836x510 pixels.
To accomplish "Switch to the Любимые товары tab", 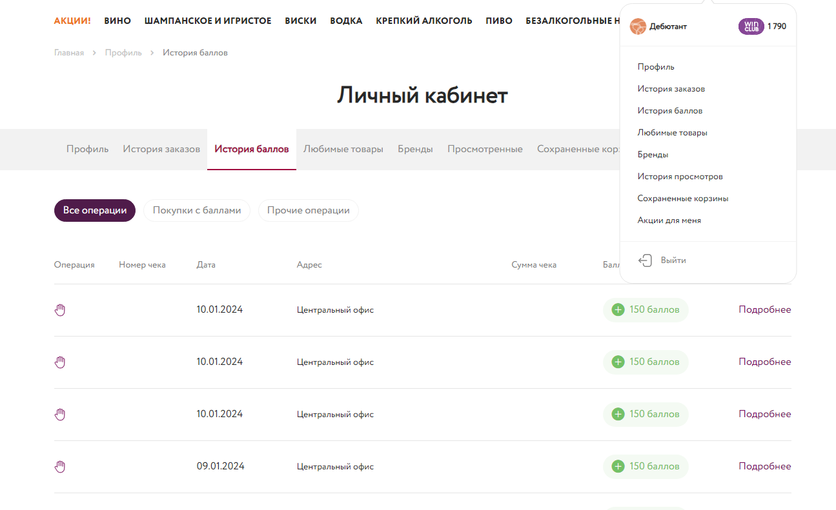I will [x=343, y=149].
